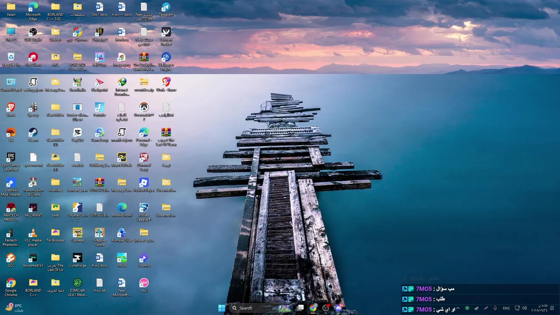Click the microphone icon in system tray

click(495, 308)
